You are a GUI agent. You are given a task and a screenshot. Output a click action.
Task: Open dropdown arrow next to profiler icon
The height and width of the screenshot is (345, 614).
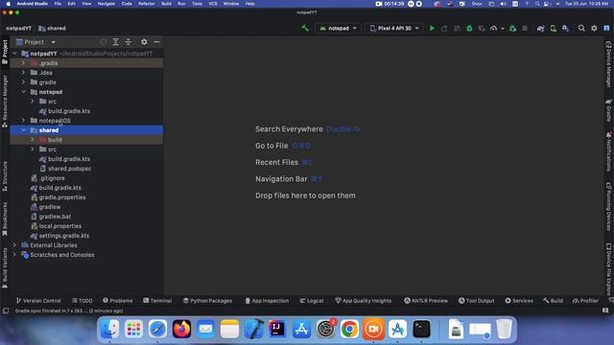coord(503,28)
